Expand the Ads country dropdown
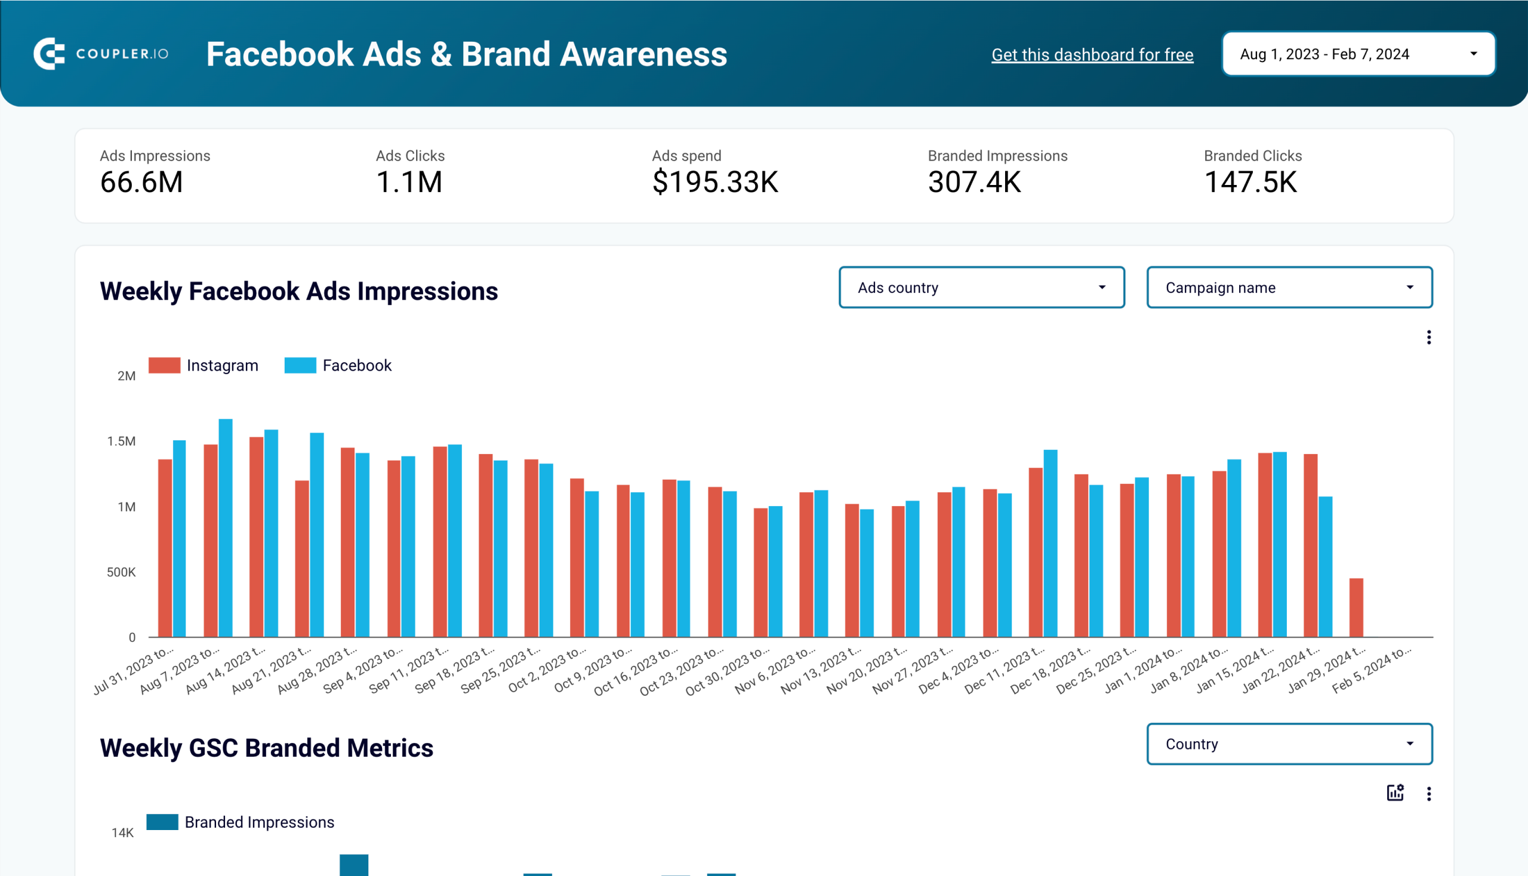This screenshot has width=1528, height=876. click(982, 288)
